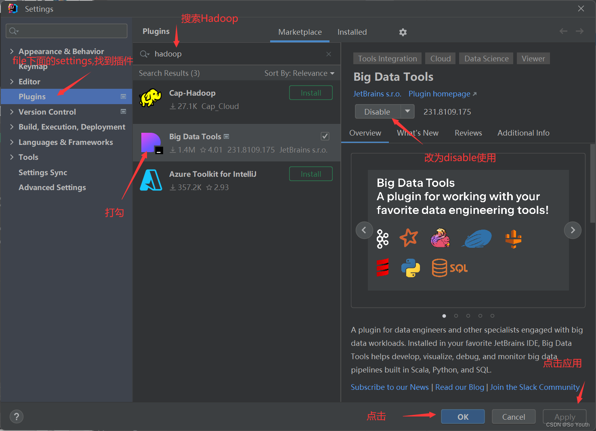Click the Kafka icon in the preview
596x431 pixels.
[382, 239]
